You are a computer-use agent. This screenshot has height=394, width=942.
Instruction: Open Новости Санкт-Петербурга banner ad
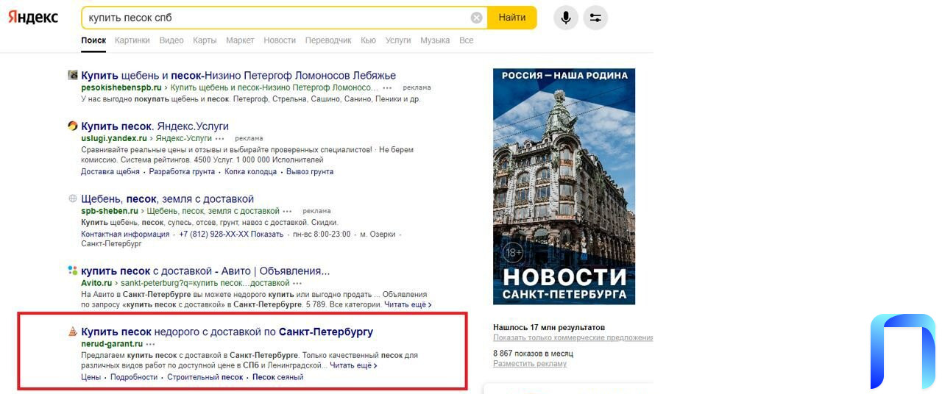(564, 186)
